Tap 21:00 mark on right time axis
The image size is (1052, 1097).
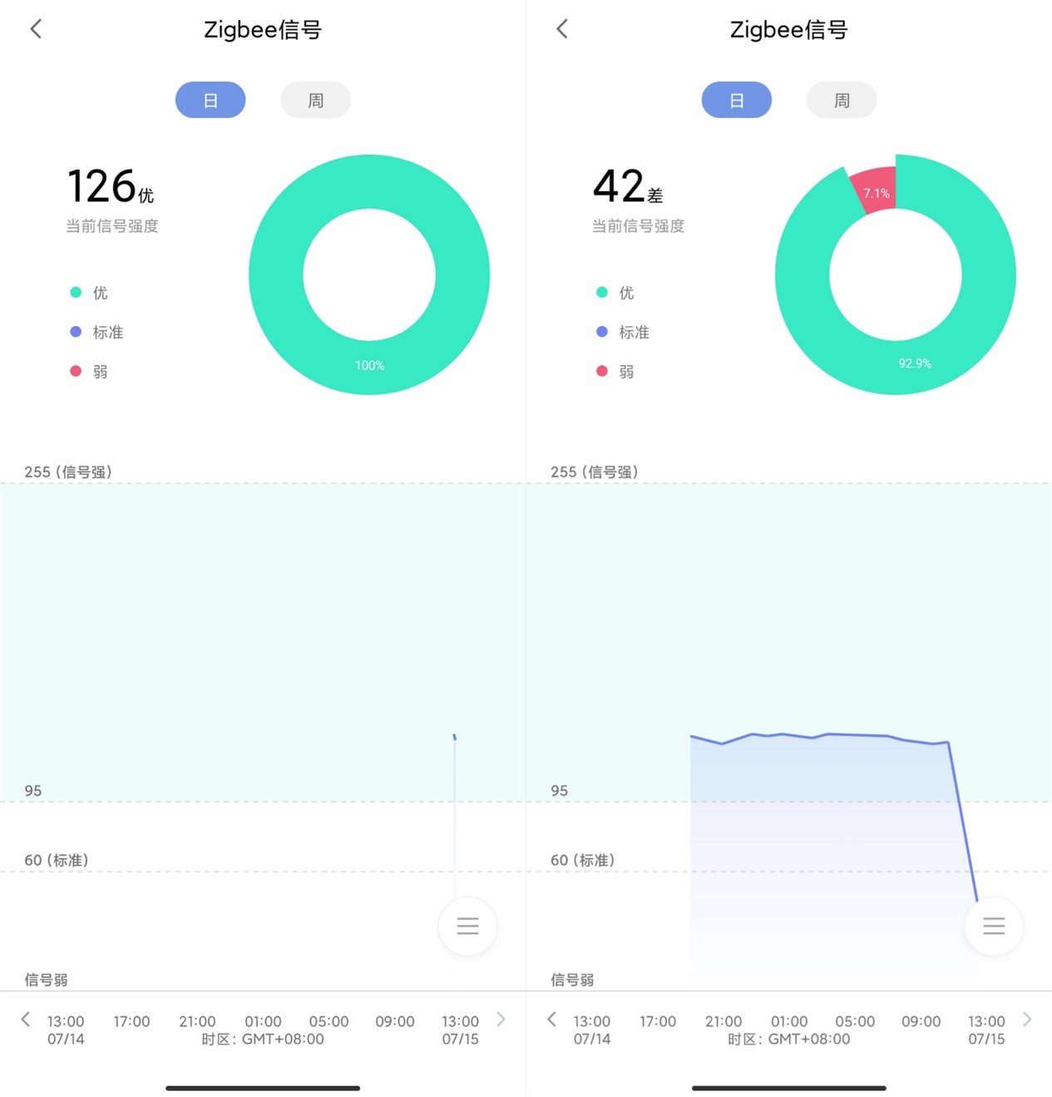pyautogui.click(x=724, y=1021)
